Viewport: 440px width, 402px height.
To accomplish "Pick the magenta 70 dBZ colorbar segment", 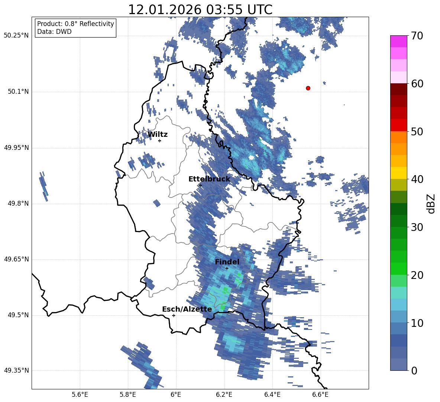I will tap(398, 41).
